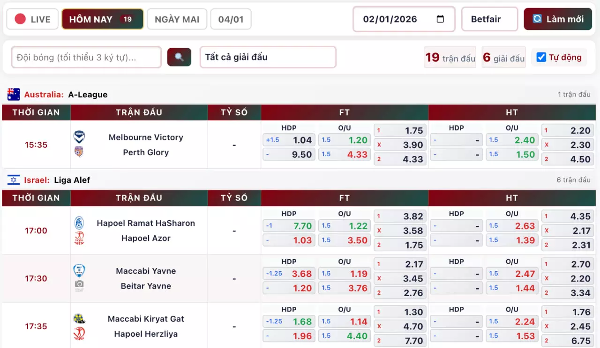The width and height of the screenshot is (600, 348).
Task: Open the Betfair bookmaker dropdown
Action: [x=489, y=19]
